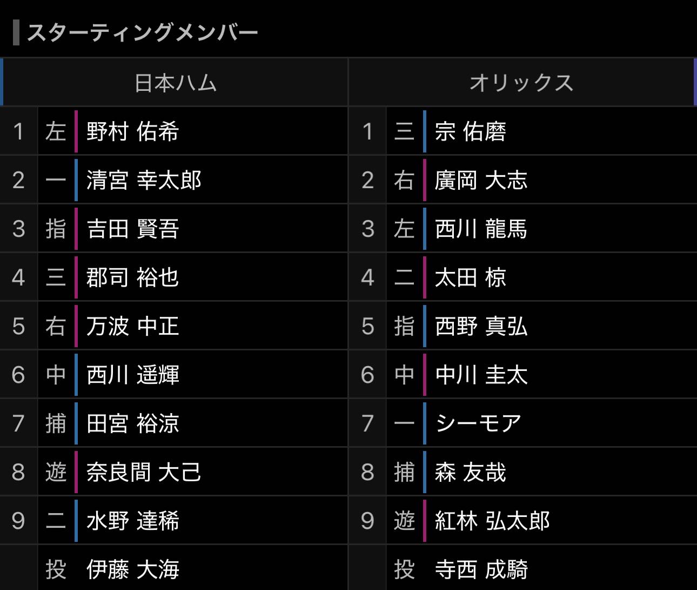The width and height of the screenshot is (697, 590).
Task: Open starting pitcher 伊藤 大海
Action: [132, 569]
